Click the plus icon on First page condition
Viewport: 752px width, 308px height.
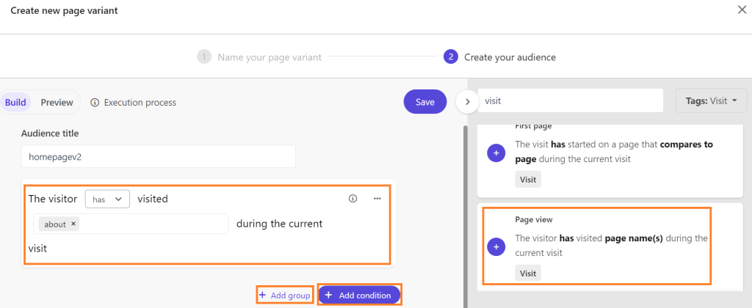tap(496, 153)
